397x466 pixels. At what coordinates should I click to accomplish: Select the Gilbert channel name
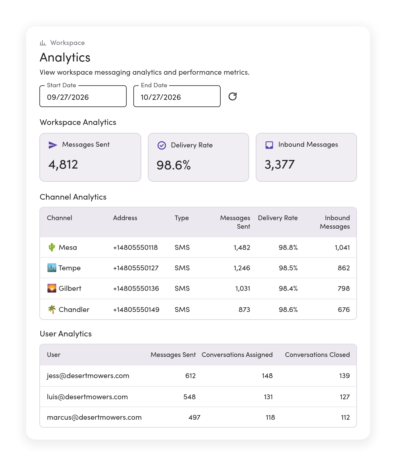70,288
